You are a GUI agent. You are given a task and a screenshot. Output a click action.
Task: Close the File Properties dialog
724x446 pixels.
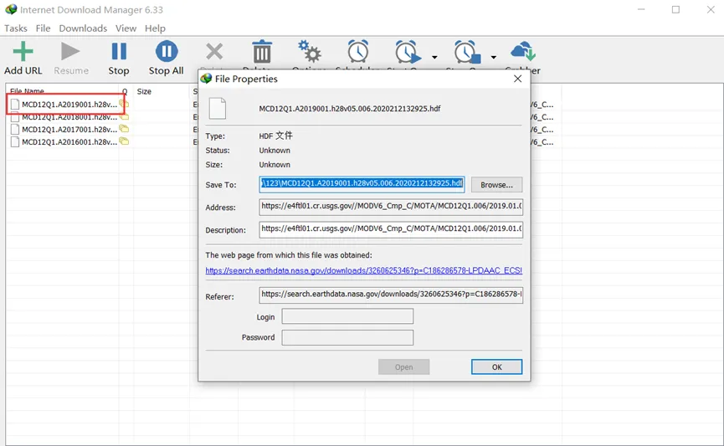pos(517,79)
